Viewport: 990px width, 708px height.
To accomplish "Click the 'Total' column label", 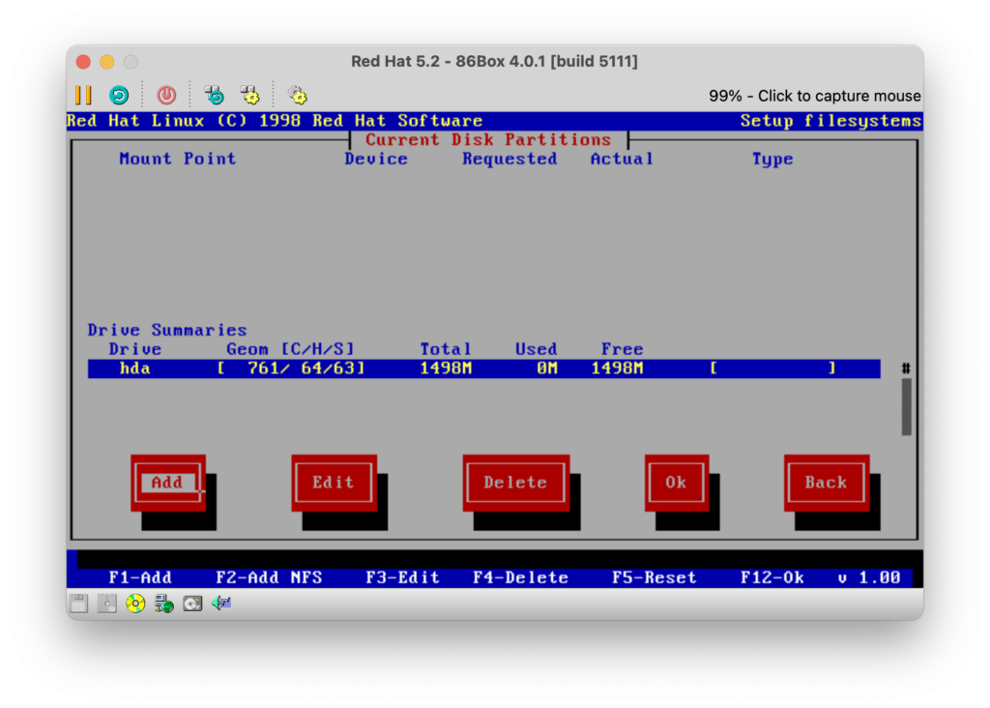I will 446,349.
